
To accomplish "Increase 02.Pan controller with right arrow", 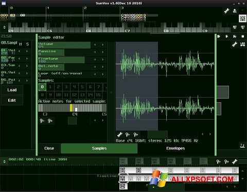I will coord(27,59).
